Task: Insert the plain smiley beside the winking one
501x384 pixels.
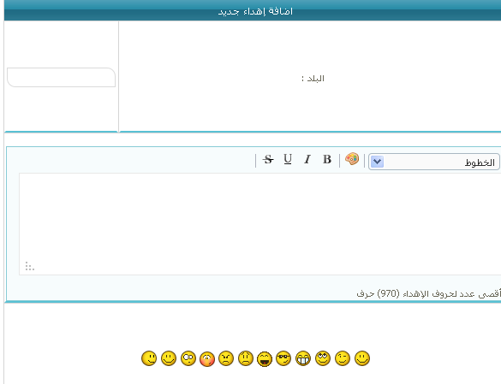Action: pos(362,358)
